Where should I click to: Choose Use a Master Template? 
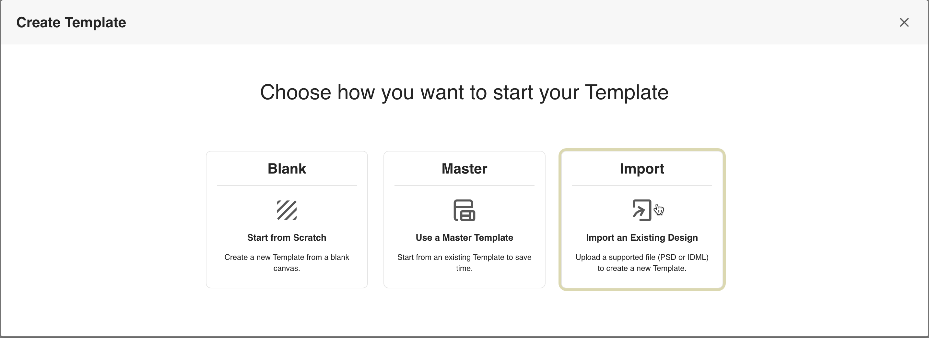(x=464, y=237)
